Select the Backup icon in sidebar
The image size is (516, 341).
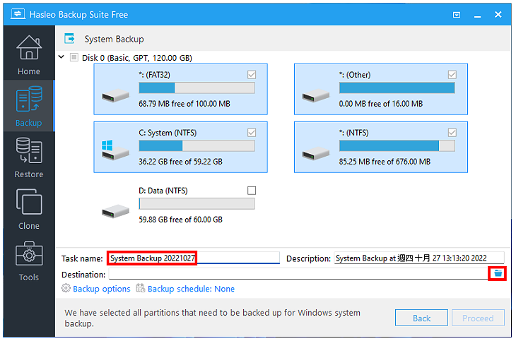(x=29, y=99)
